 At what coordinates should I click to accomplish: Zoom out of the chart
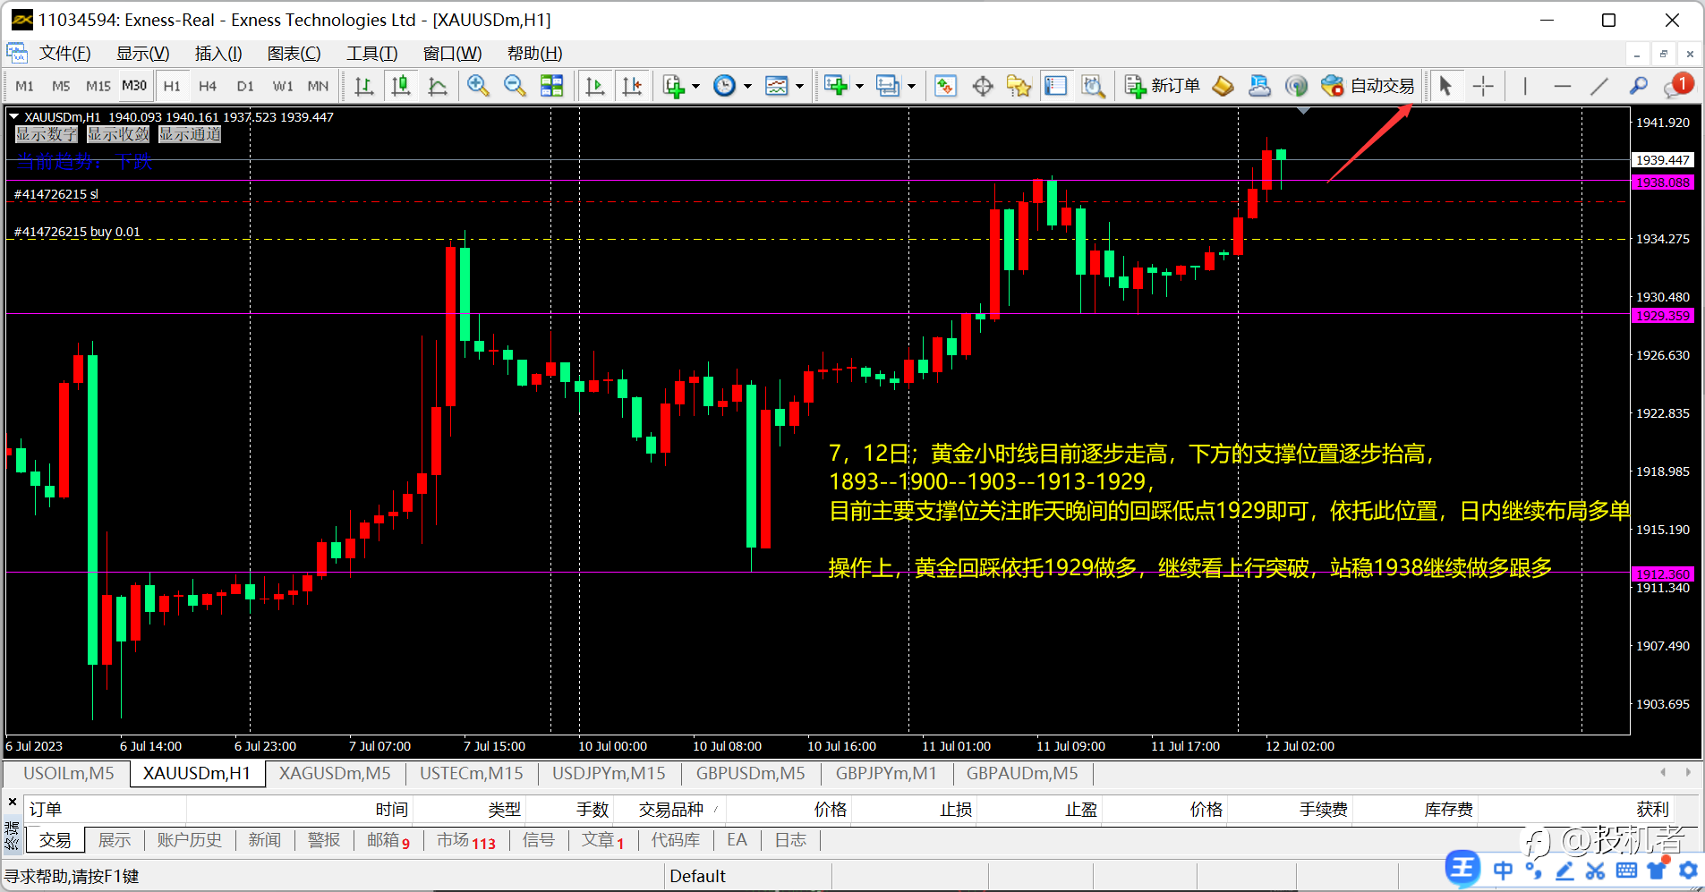click(x=515, y=86)
